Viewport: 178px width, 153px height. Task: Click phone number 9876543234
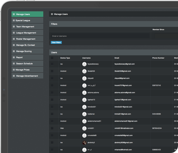tap(157, 128)
